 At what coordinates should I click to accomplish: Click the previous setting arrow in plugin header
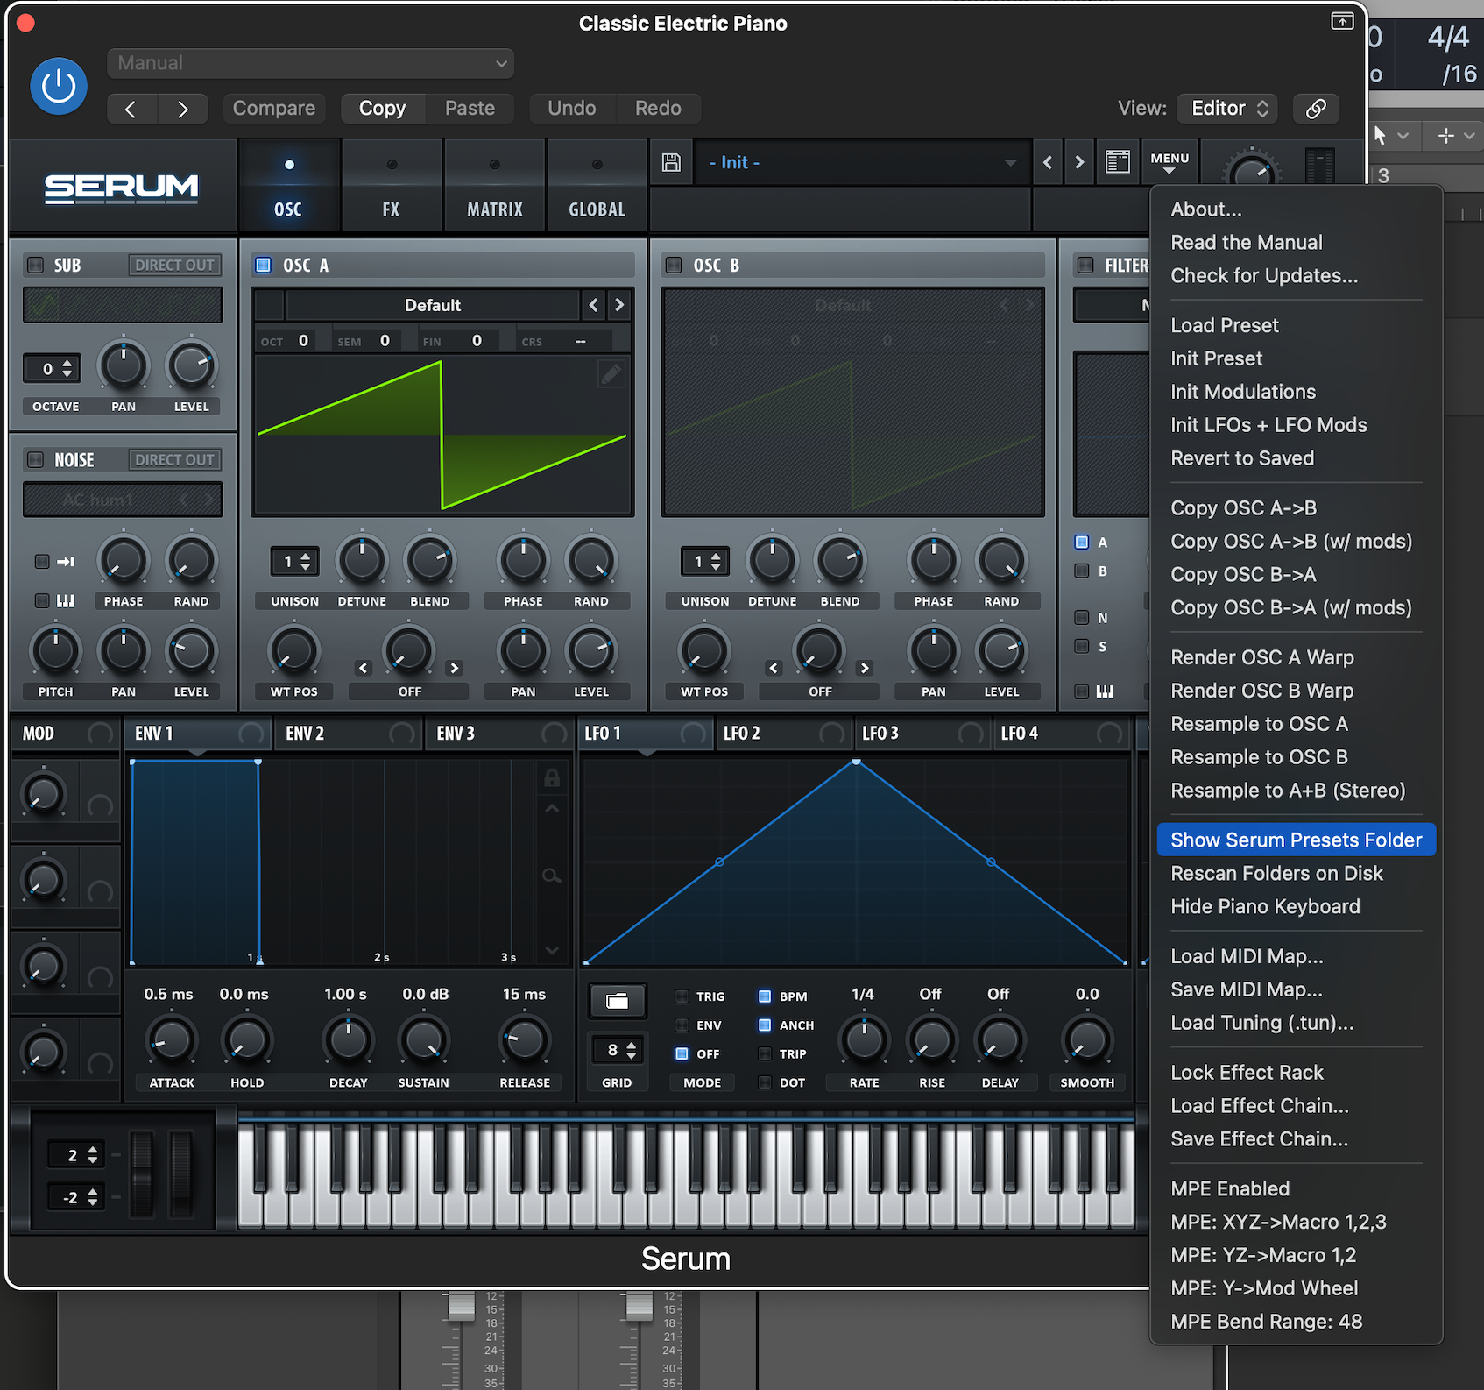click(131, 109)
